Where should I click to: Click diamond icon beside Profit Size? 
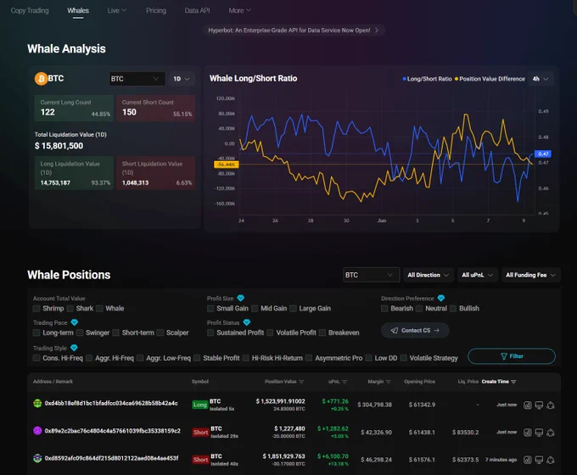coord(241,298)
